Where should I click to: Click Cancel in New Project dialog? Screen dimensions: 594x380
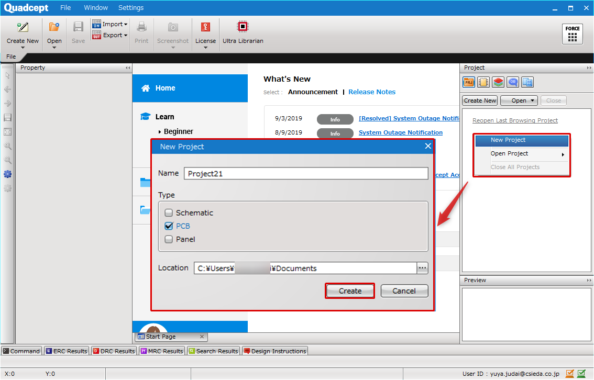pos(404,291)
